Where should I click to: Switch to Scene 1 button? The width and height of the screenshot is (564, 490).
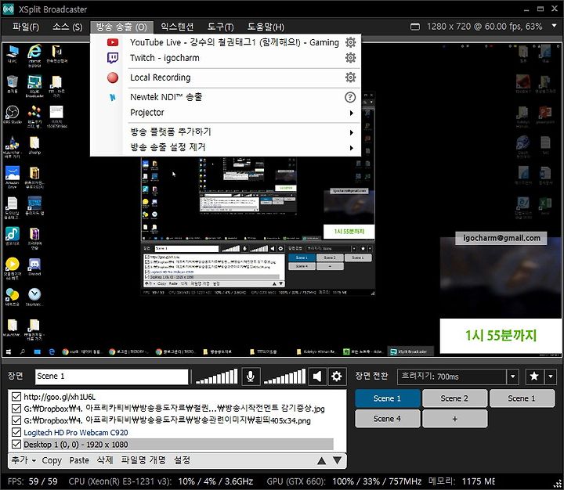click(387, 398)
